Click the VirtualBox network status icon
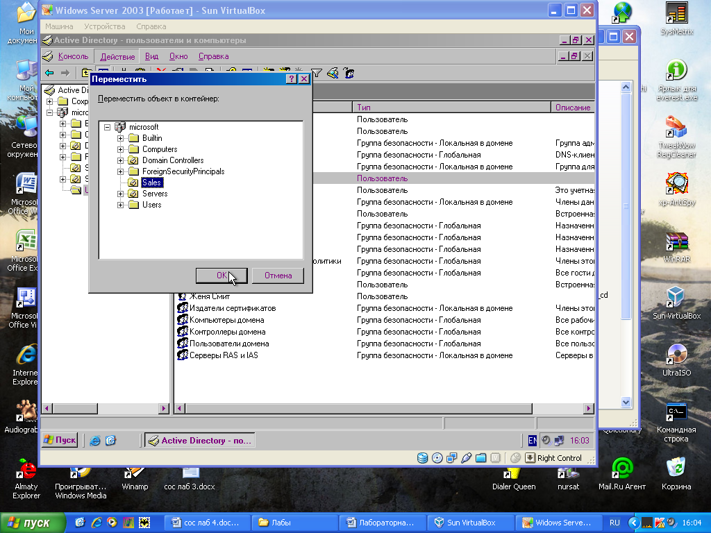Screen dimensions: 711x533 coord(451,458)
